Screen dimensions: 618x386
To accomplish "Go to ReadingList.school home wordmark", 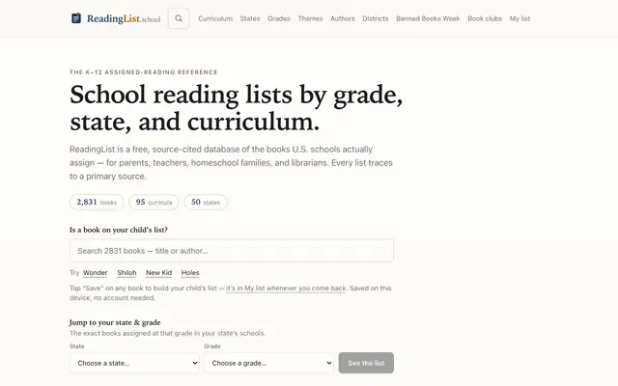I will 124,18.
